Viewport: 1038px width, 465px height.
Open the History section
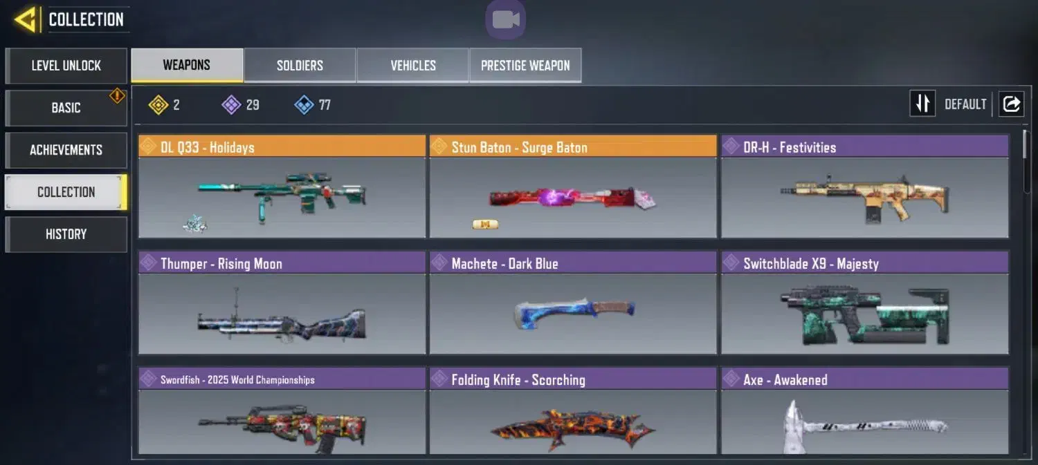click(x=66, y=234)
